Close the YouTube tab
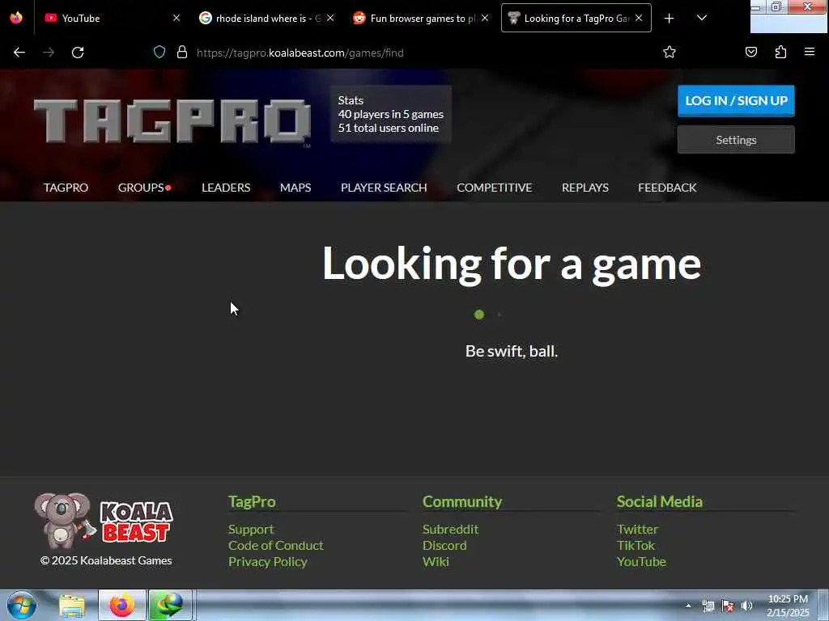 tap(176, 18)
